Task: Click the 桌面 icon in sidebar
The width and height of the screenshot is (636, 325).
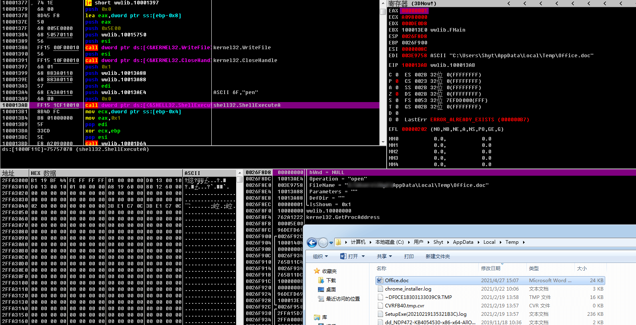Action: (321, 289)
